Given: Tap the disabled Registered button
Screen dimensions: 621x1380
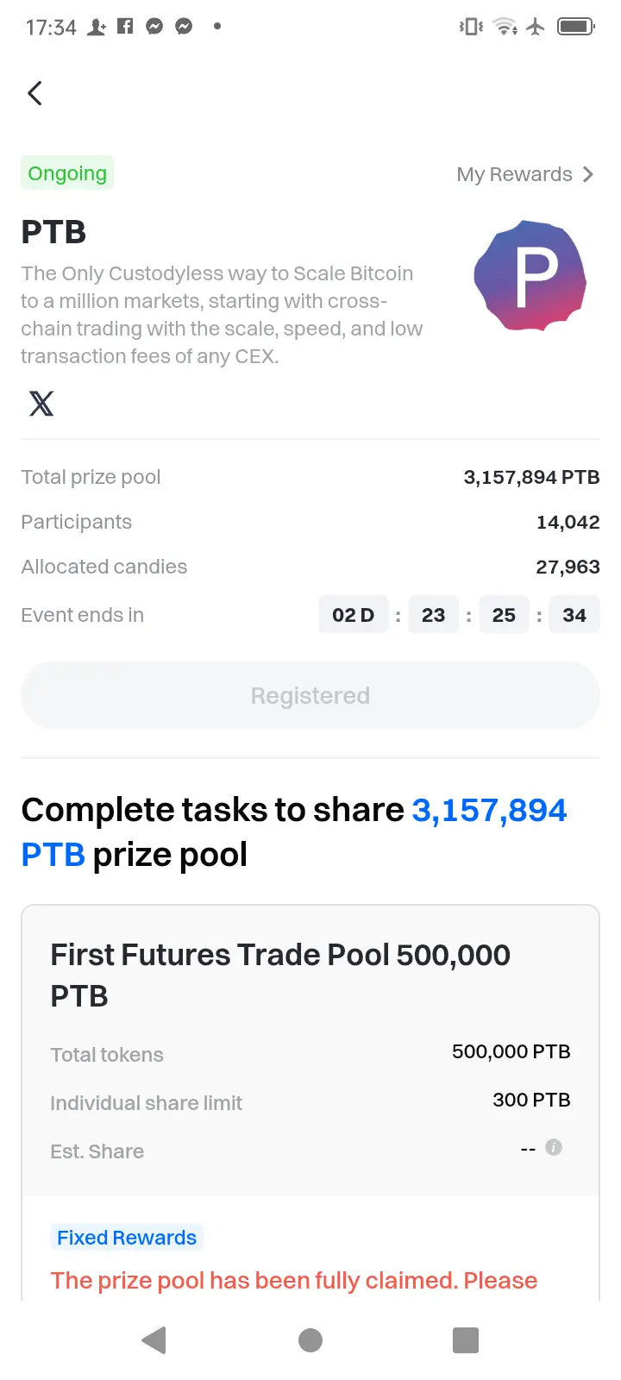Looking at the screenshot, I should coord(310,695).
